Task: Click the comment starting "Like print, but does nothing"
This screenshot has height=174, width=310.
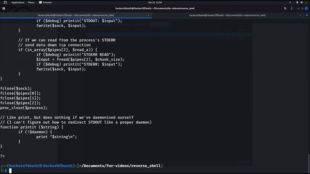Action: [x=67, y=117]
